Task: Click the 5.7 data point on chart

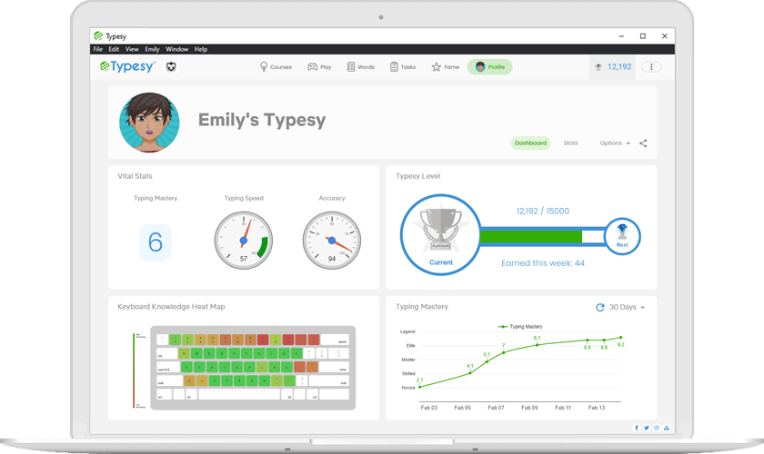Action: point(487,361)
